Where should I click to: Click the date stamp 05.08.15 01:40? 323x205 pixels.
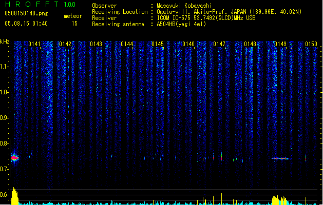point(26,24)
